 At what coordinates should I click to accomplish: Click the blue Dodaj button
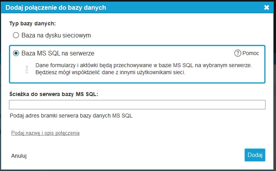pyautogui.click(x=255, y=155)
